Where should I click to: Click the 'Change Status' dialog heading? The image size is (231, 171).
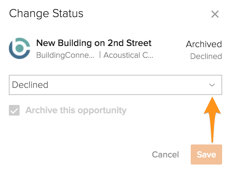(46, 14)
